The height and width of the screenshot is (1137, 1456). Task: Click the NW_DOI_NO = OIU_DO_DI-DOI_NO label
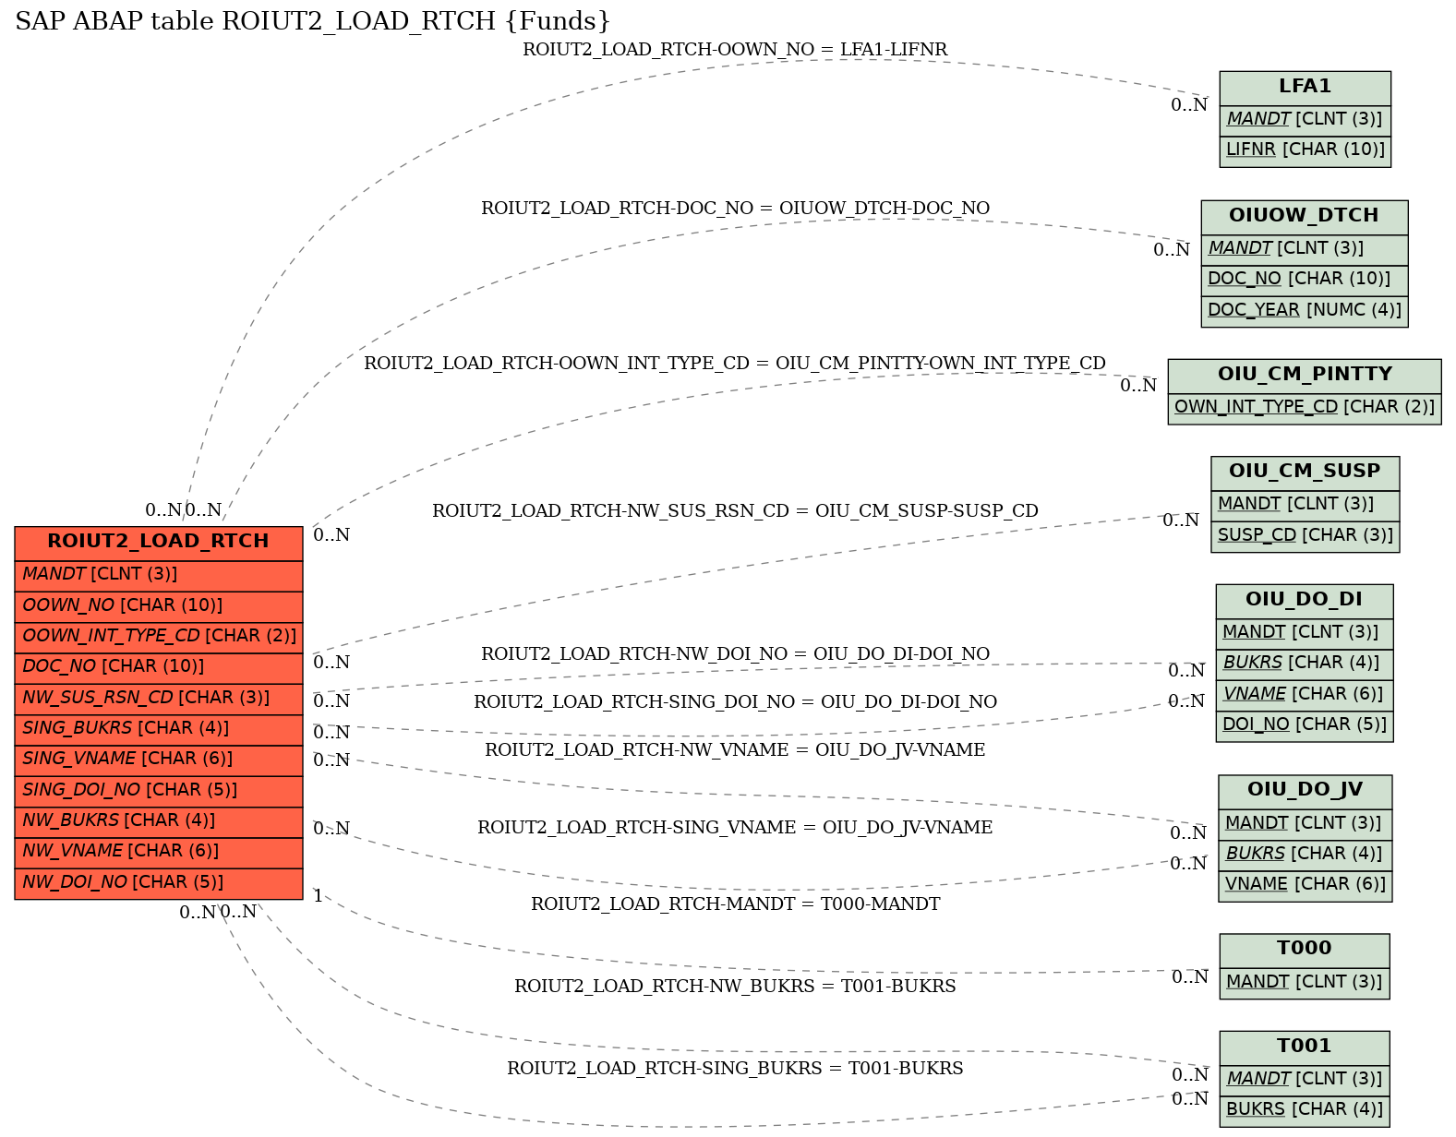[x=735, y=654]
